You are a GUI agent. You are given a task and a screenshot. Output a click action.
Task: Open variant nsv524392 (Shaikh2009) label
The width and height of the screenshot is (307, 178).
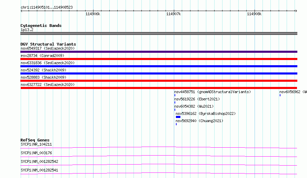(43, 70)
